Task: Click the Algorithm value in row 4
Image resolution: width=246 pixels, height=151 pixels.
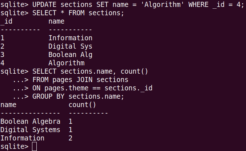Action: point(66,63)
